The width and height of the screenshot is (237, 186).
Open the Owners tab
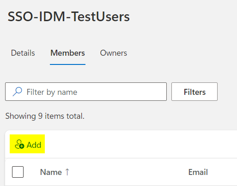click(114, 53)
